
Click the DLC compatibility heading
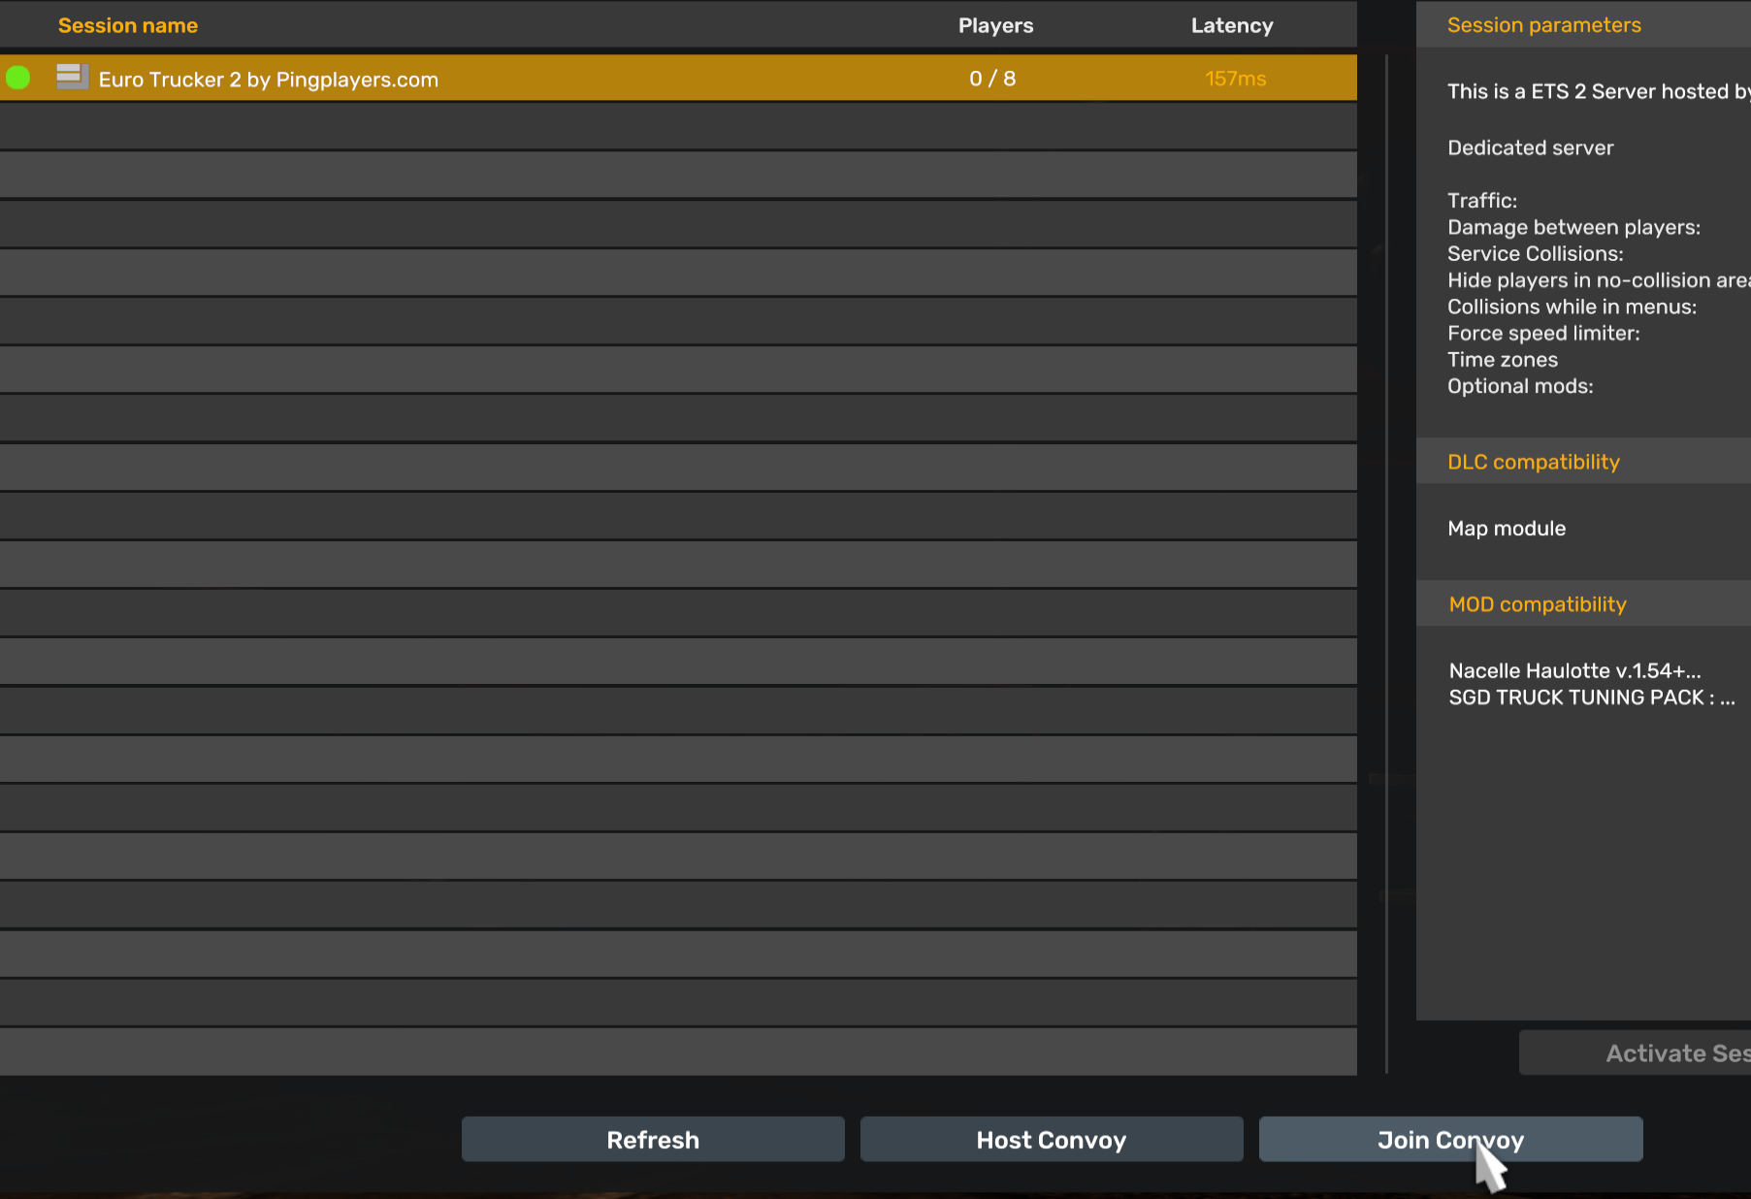click(1534, 462)
